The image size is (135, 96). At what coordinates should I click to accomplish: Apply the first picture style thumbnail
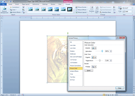(30, 9)
